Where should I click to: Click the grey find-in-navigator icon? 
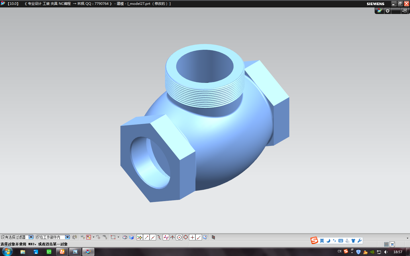pos(105,237)
